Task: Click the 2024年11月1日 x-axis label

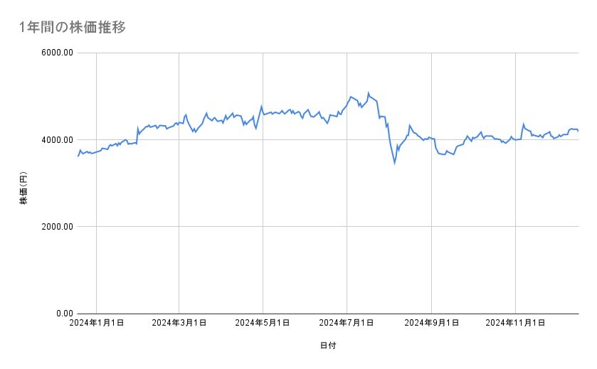Action: click(x=515, y=323)
